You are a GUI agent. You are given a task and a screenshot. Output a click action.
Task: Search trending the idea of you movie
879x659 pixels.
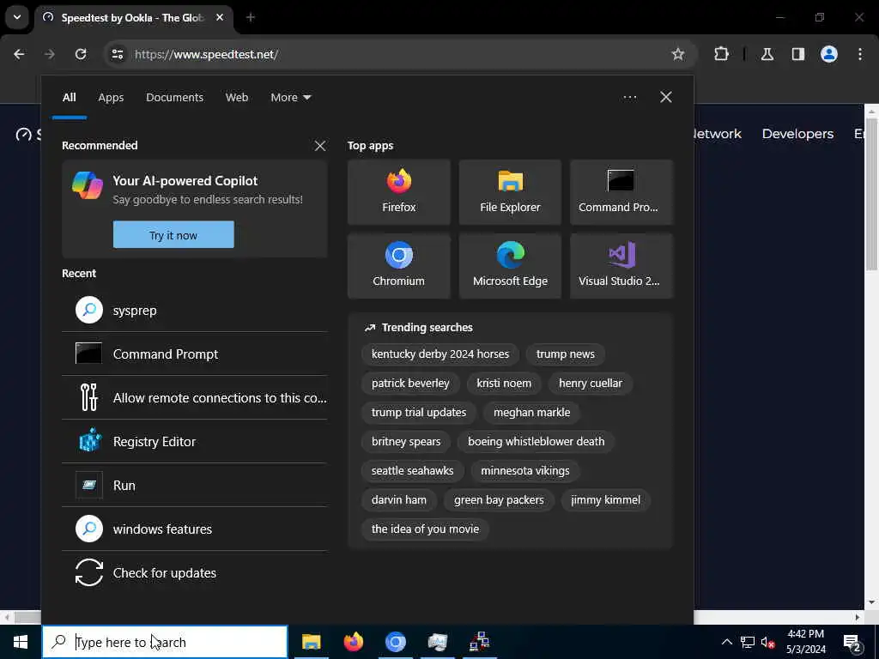[425, 529]
